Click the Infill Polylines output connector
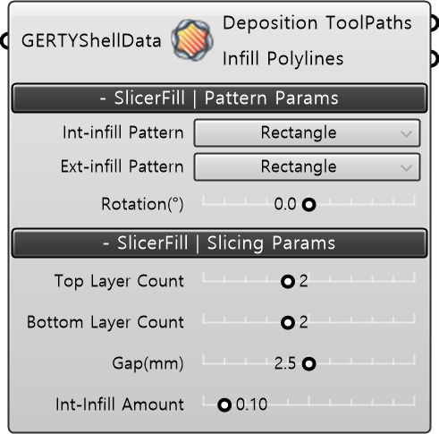Screen dimensions: 439x434 pyautogui.click(x=435, y=58)
